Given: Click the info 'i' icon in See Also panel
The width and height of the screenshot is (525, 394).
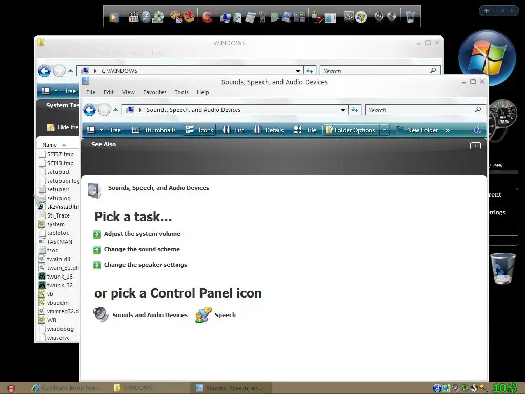Looking at the screenshot, I should 475,145.
